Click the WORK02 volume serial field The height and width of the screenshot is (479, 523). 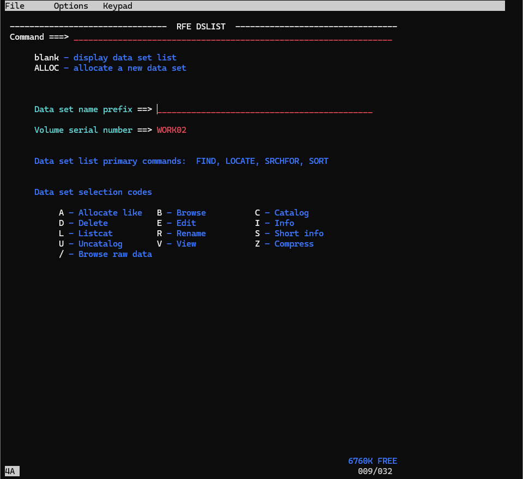(172, 130)
